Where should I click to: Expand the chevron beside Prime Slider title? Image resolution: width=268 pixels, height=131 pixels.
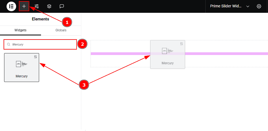pyautogui.click(x=248, y=7)
